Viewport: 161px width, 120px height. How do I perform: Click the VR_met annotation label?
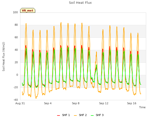pos(28,10)
